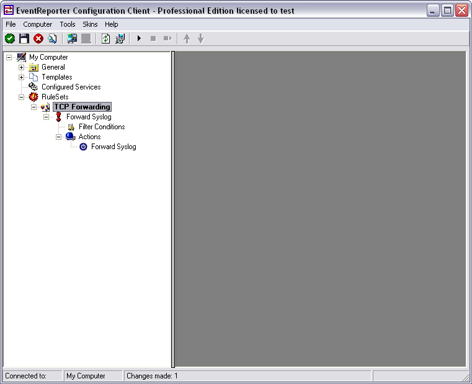The height and width of the screenshot is (384, 472).
Task: Select Filter Conditions in the tree
Action: coord(102,127)
